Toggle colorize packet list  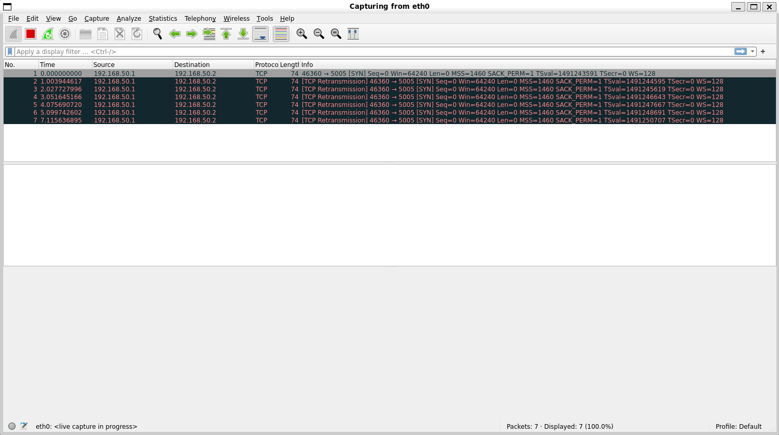click(x=280, y=34)
